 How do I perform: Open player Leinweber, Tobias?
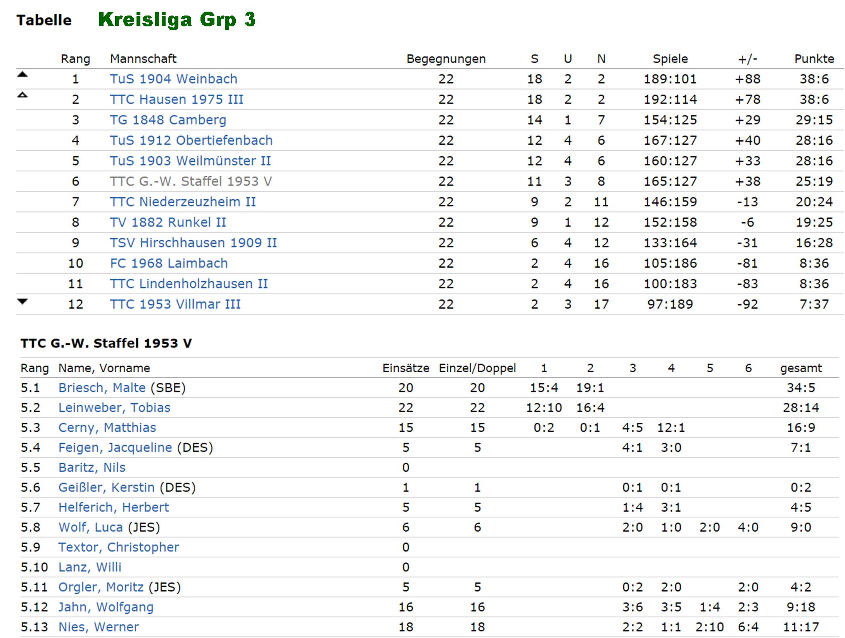pyautogui.click(x=114, y=408)
